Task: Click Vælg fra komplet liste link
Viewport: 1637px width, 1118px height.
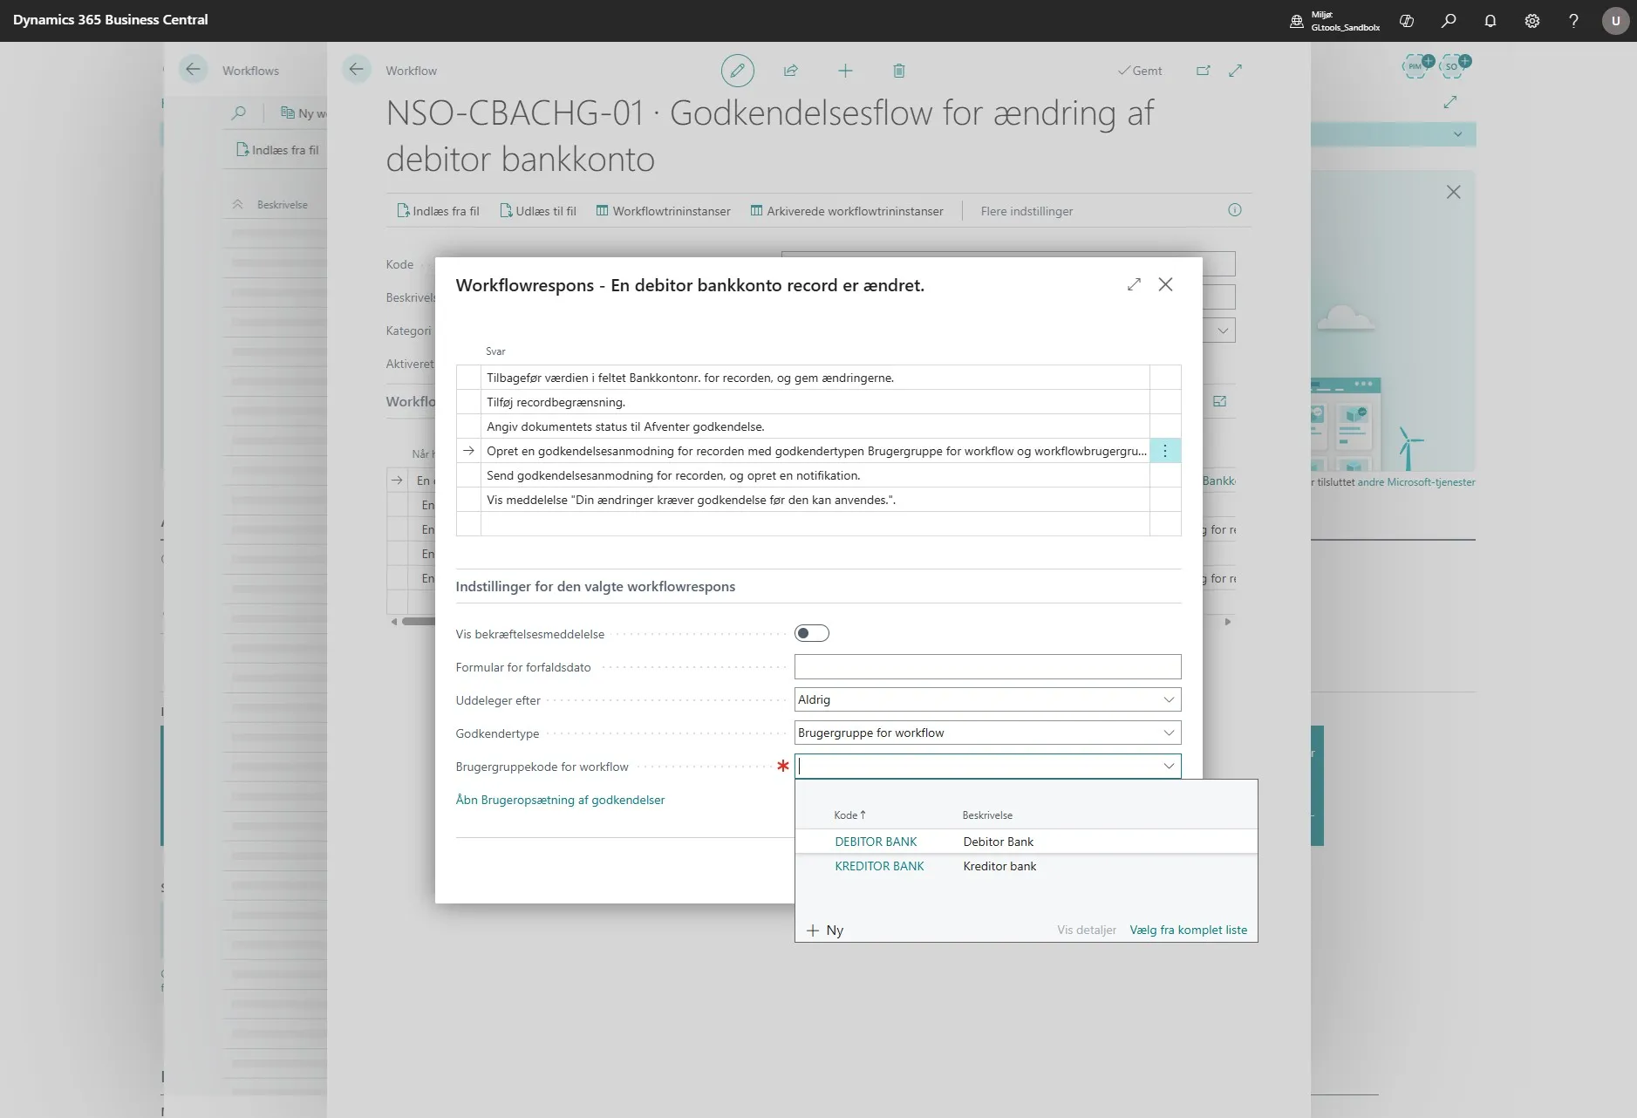Action: coord(1188,930)
